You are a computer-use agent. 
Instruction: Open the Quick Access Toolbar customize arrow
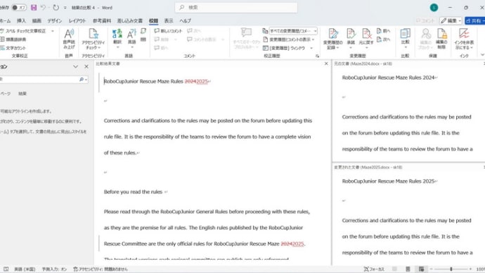pyautogui.click(x=65, y=8)
